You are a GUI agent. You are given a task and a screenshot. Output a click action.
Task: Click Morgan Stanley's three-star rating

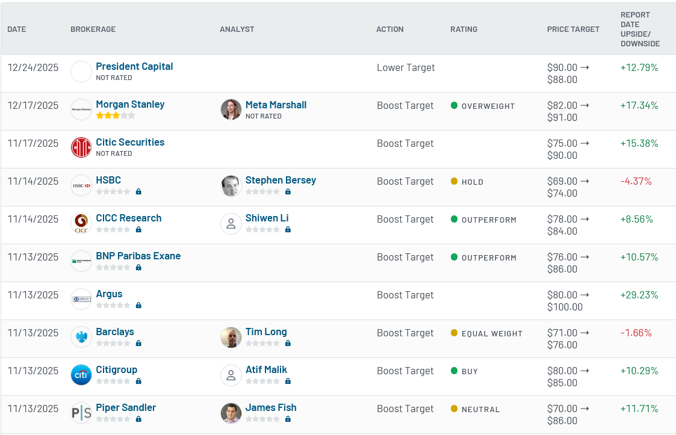116,116
